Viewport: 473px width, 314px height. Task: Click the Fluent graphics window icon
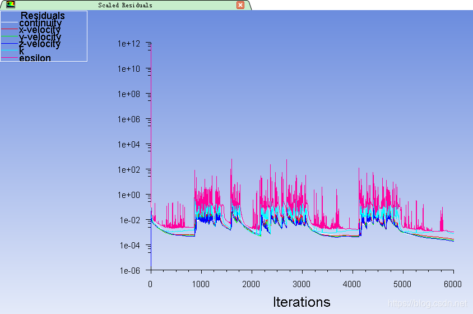[10, 4]
